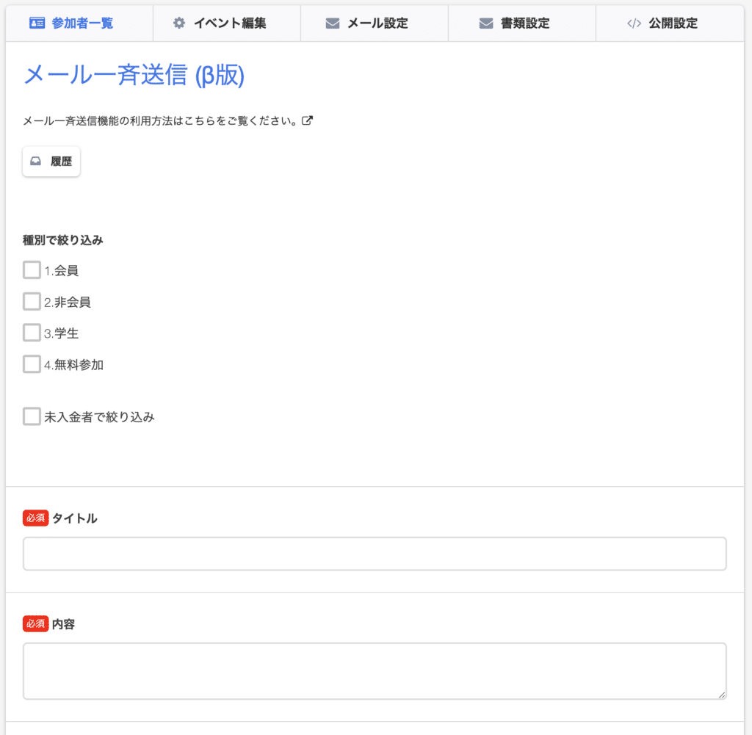Screen dimensions: 752x735
Task: Tick the 3.学生 checkbox
Action: pyautogui.click(x=32, y=333)
